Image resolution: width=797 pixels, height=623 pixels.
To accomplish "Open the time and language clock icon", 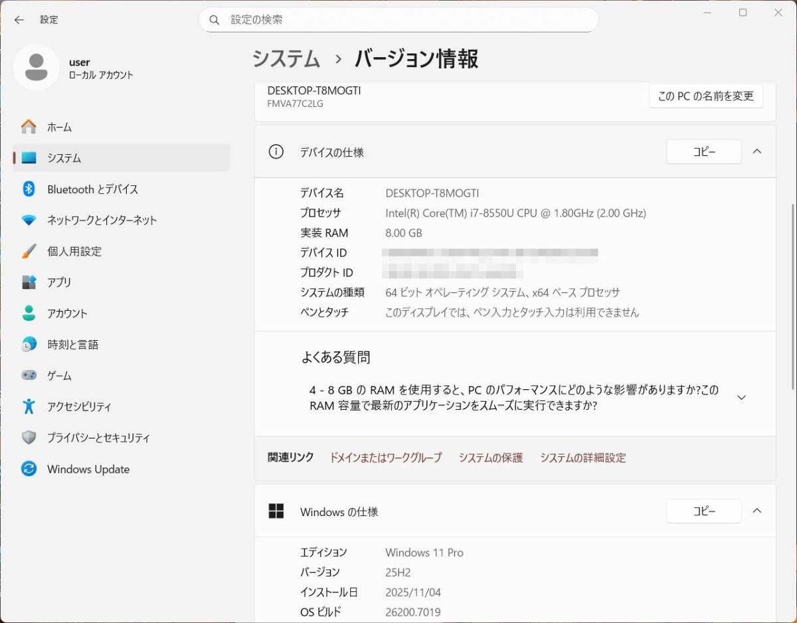I will [29, 345].
